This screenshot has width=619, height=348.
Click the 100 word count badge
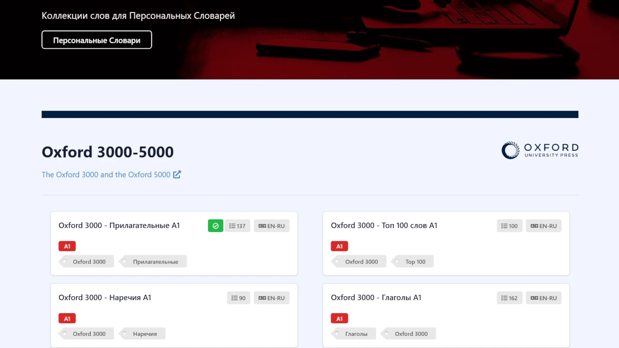(x=510, y=226)
